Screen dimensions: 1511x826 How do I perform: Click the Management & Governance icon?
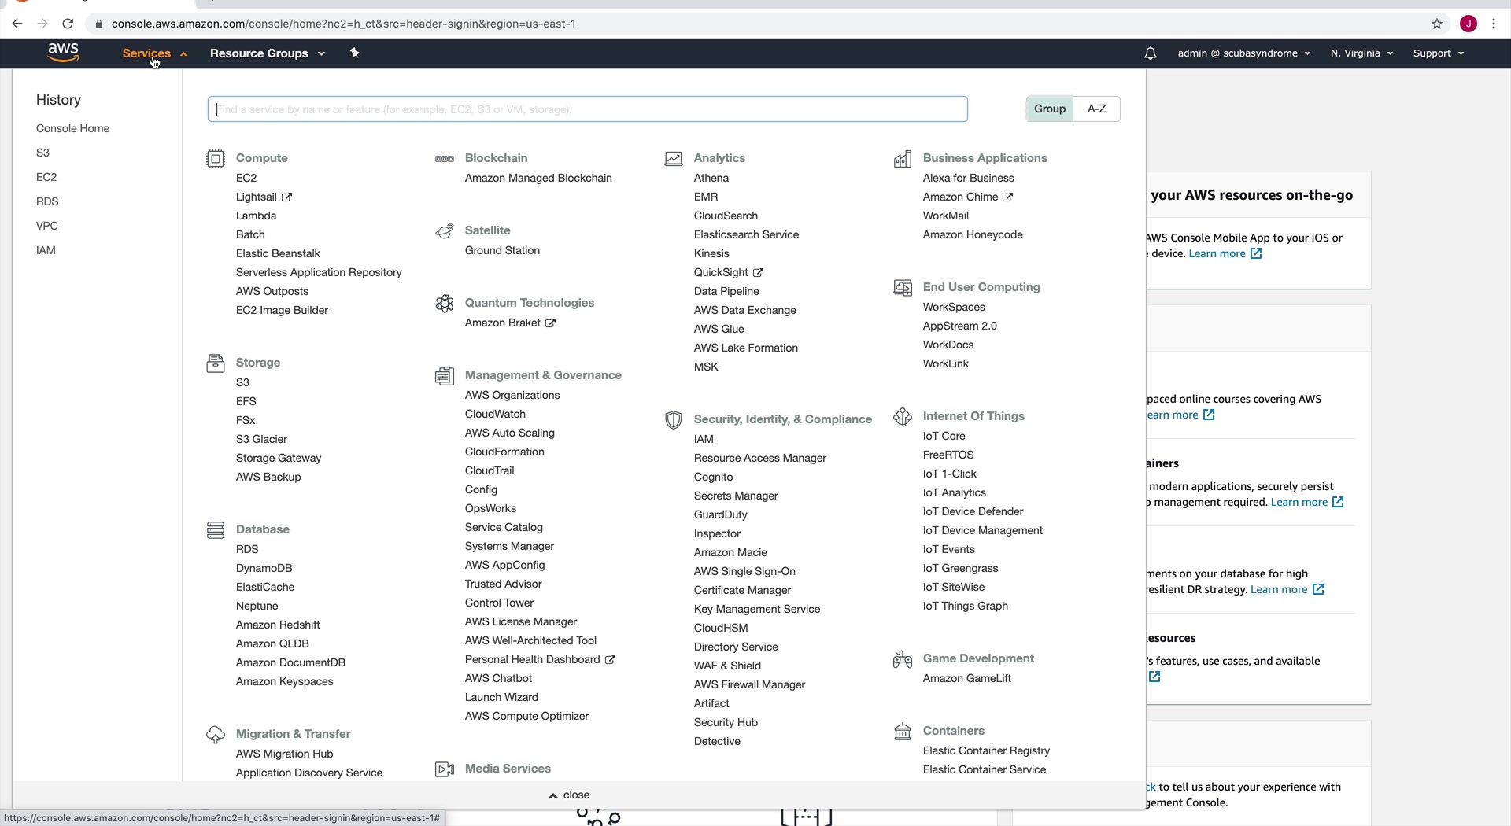click(445, 376)
